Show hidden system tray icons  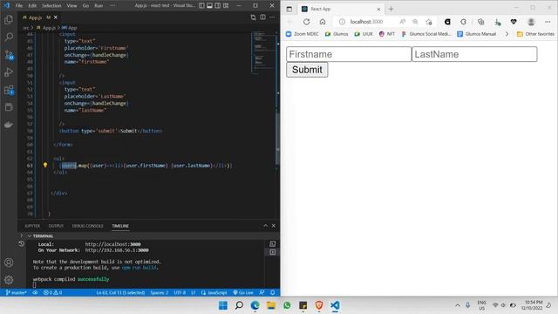[458, 305]
